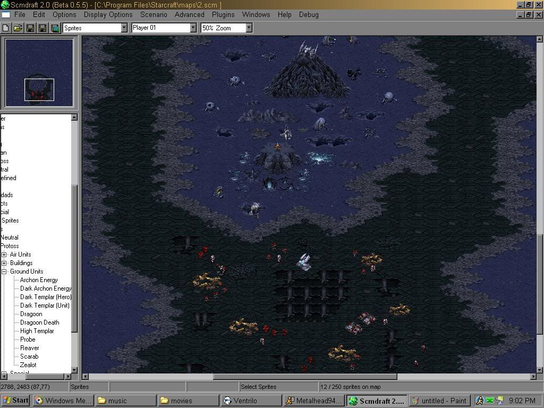
Task: Open the Plugins menu
Action: 223,14
